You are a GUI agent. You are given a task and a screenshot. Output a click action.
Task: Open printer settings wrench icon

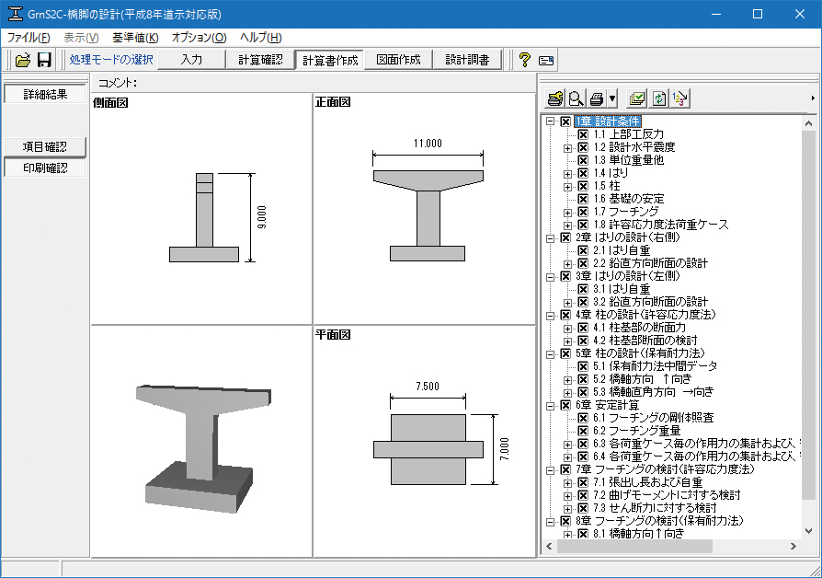[555, 98]
